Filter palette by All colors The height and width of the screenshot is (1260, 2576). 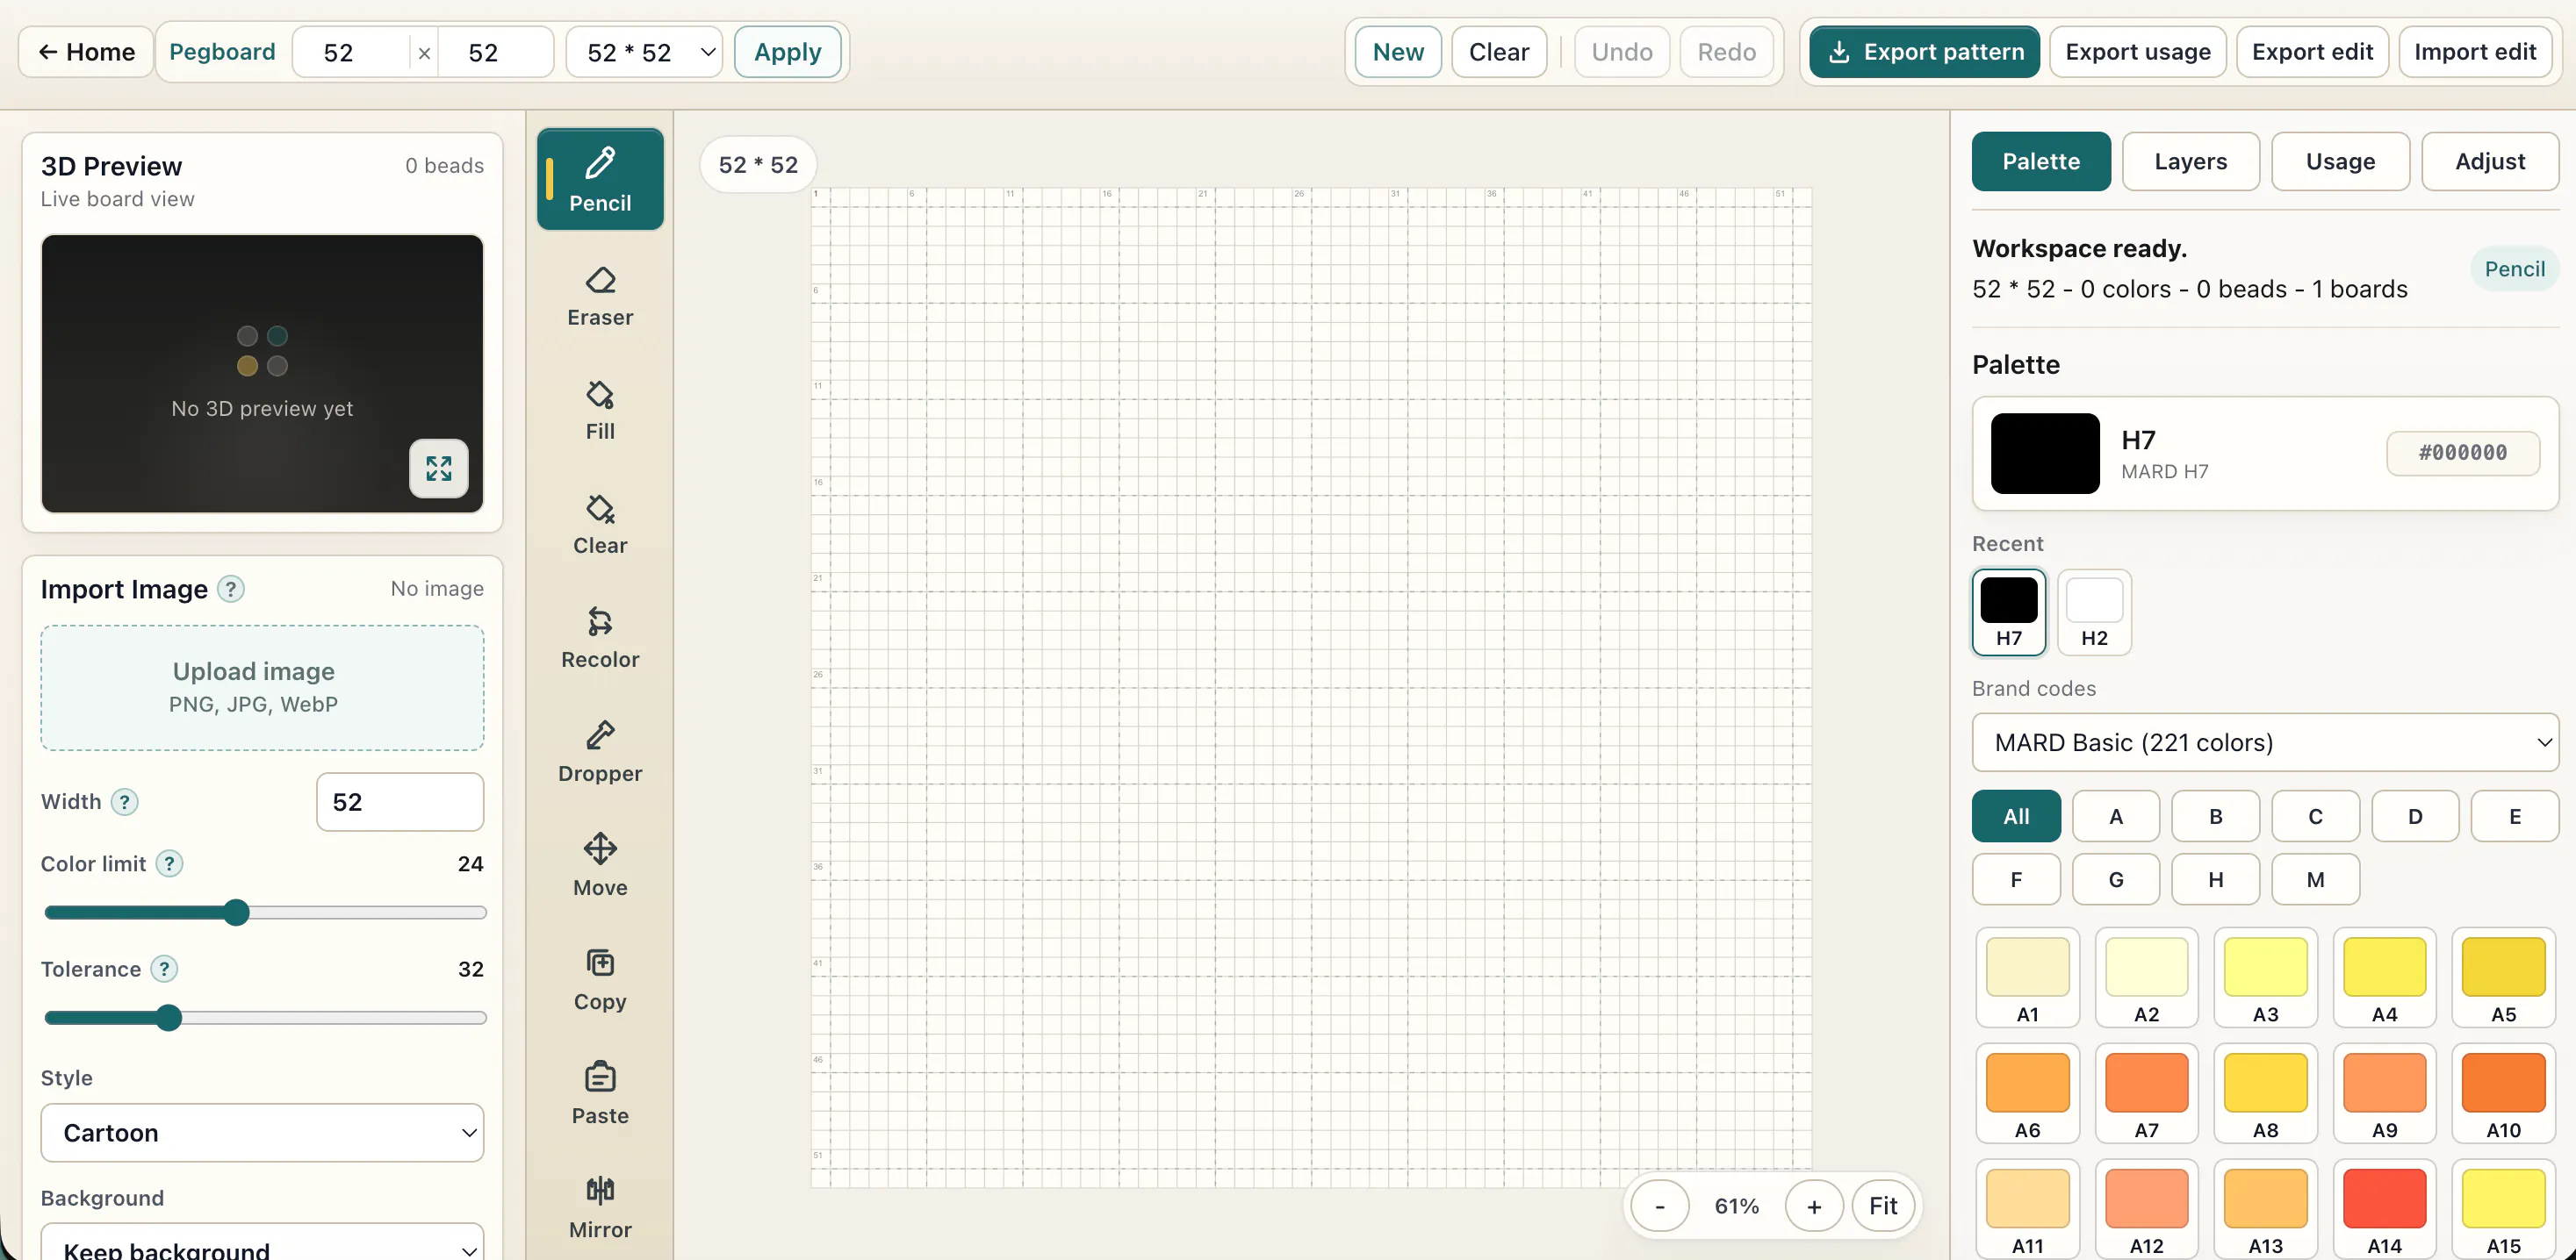pos(2016,816)
